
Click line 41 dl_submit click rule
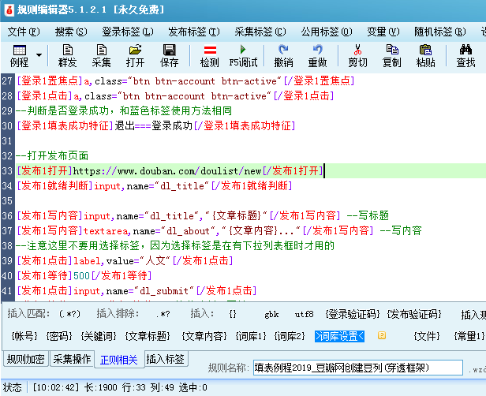pyautogui.click(x=136, y=290)
